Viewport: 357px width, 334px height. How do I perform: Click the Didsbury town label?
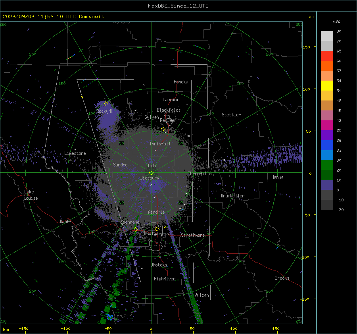(x=150, y=178)
